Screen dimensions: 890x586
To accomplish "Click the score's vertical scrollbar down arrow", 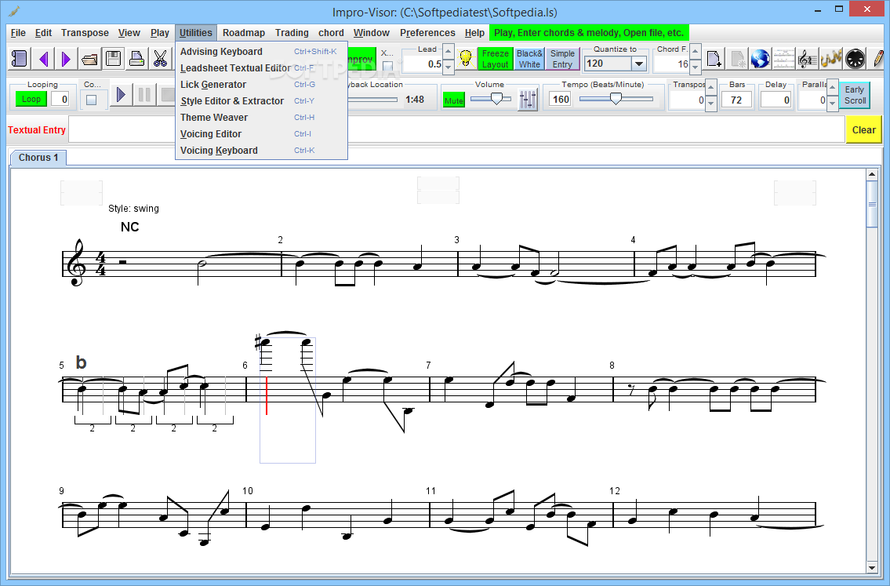I will pyautogui.click(x=872, y=567).
